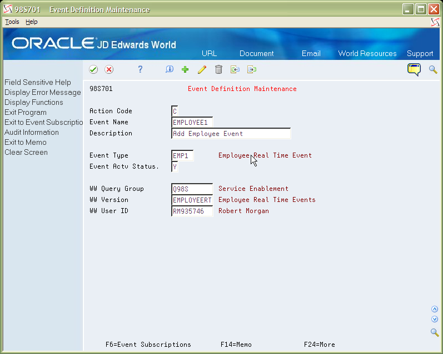Open the yellow chat bubble icon
Screen dimensions: 443x354
pyautogui.click(x=414, y=70)
